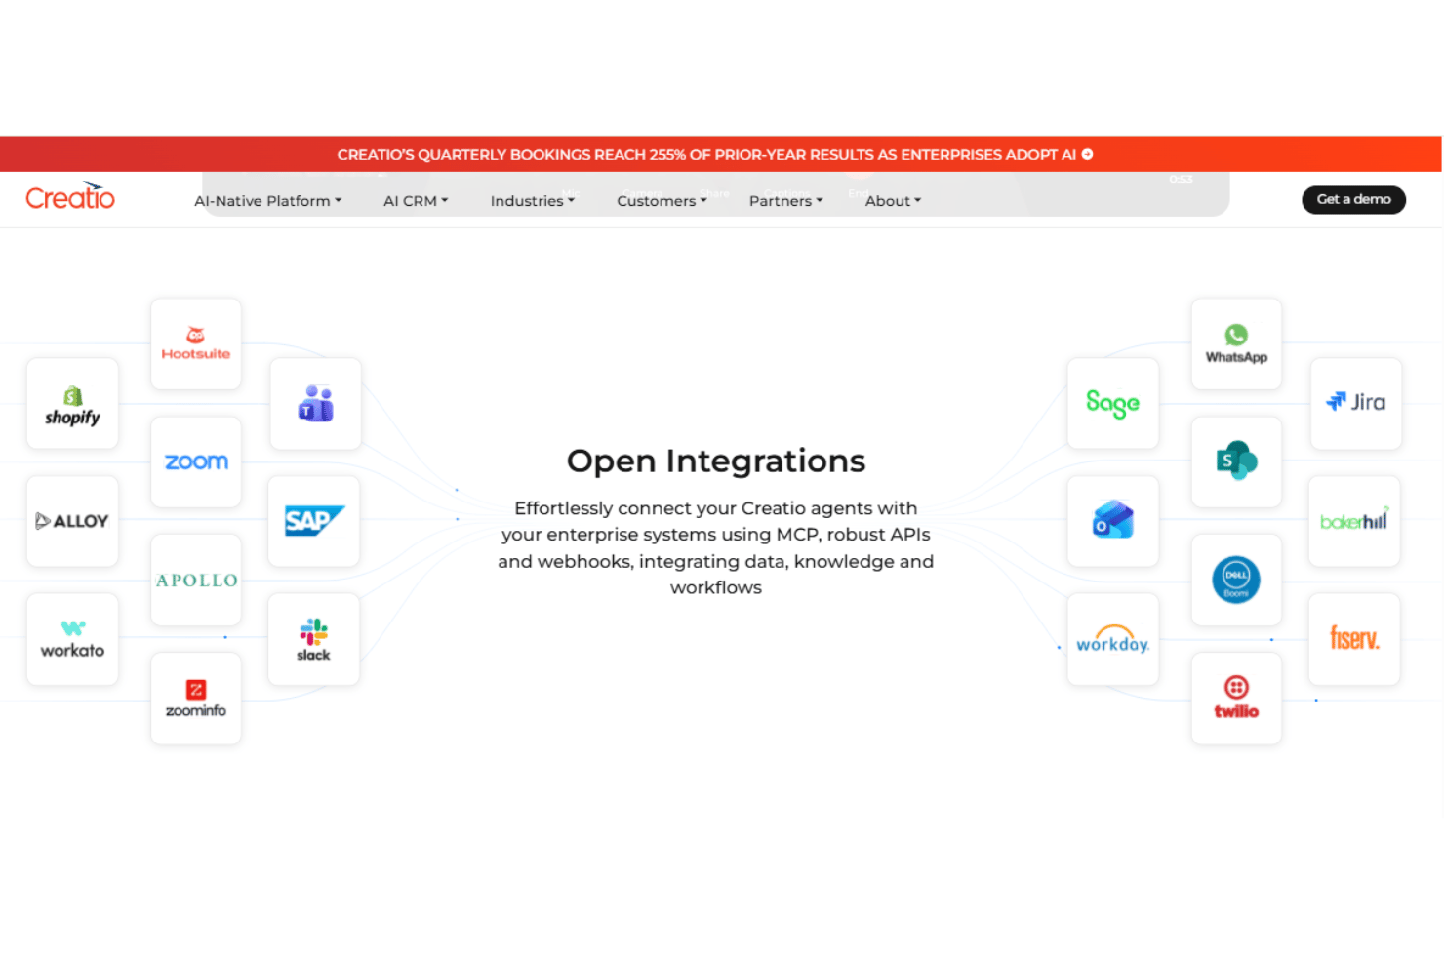Open the Customers dropdown menu
This screenshot has height=963, width=1444.
click(662, 201)
